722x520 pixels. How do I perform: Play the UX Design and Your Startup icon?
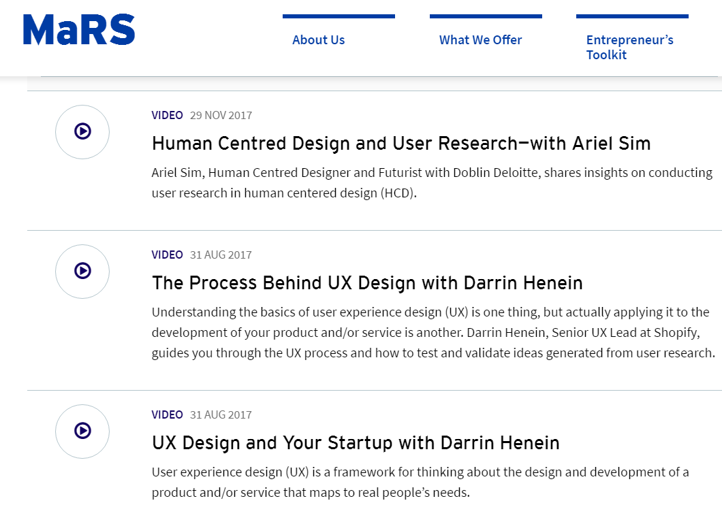[82, 431]
